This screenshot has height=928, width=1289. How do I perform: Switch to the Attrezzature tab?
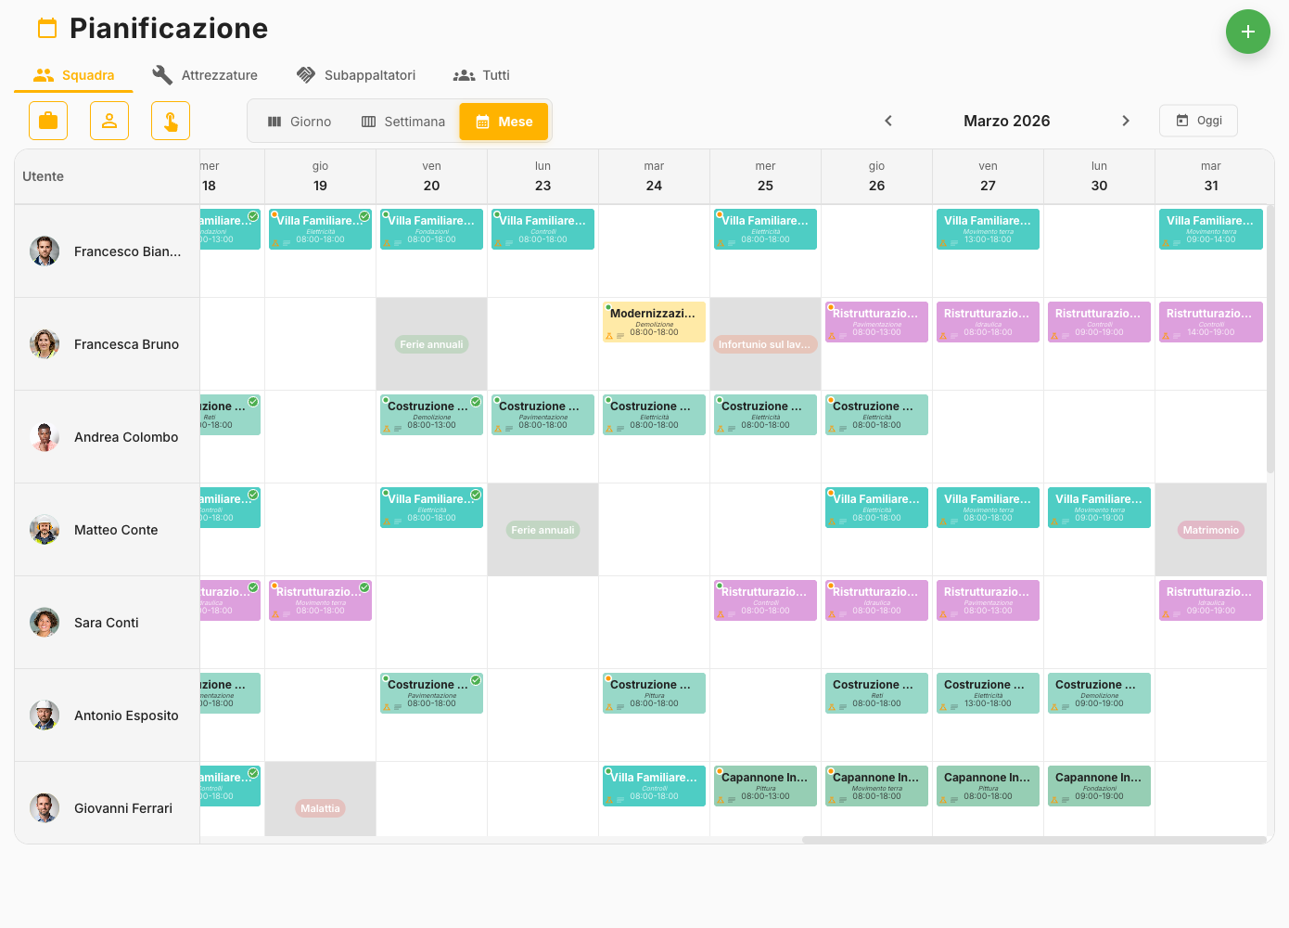tap(205, 75)
